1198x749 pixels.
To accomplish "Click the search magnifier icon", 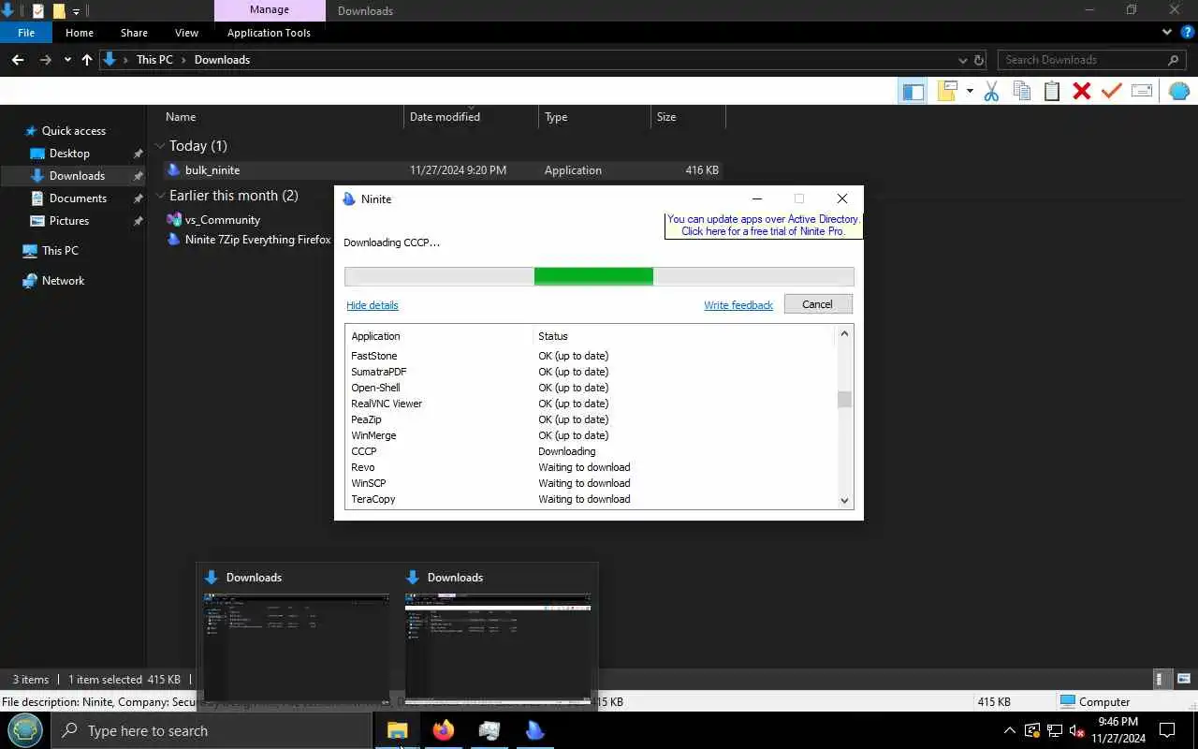I will tap(1174, 60).
